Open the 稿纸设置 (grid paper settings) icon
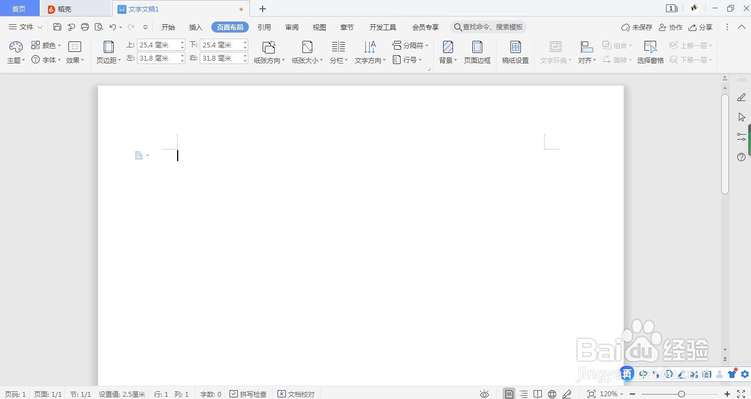 tap(515, 51)
